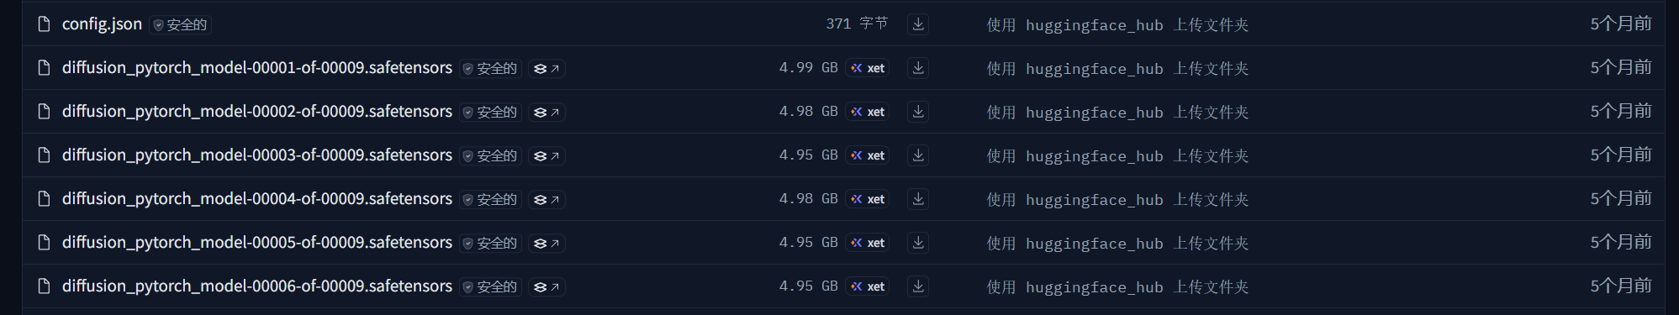Open diffusion_pytorch_model-00002-of-00009.safetensors file
The image size is (1679, 315).
pyautogui.click(x=257, y=112)
